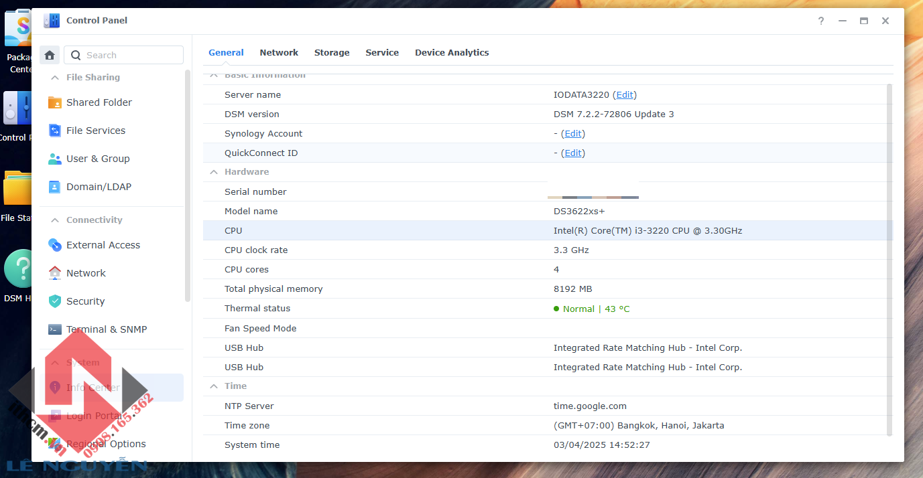Screen dimensions: 923x478
Task: Collapse the Time section
Action: [x=214, y=386]
